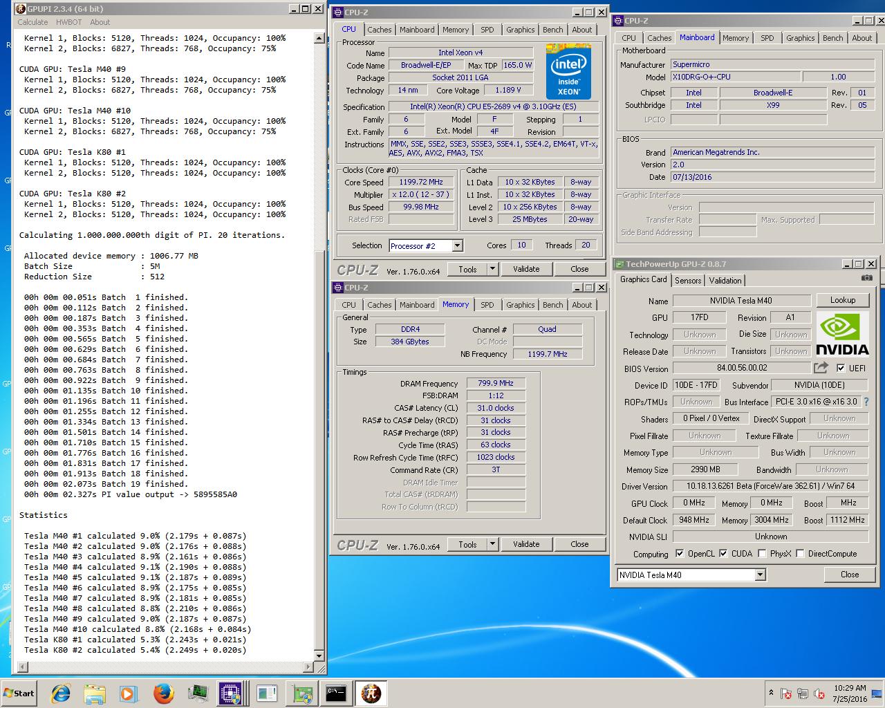Open Internet Explorer from the taskbar
885x708 pixels.
click(61, 693)
